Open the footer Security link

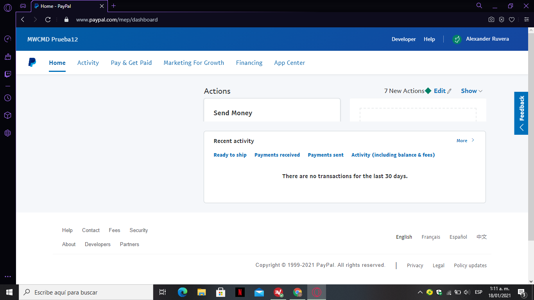click(139, 230)
